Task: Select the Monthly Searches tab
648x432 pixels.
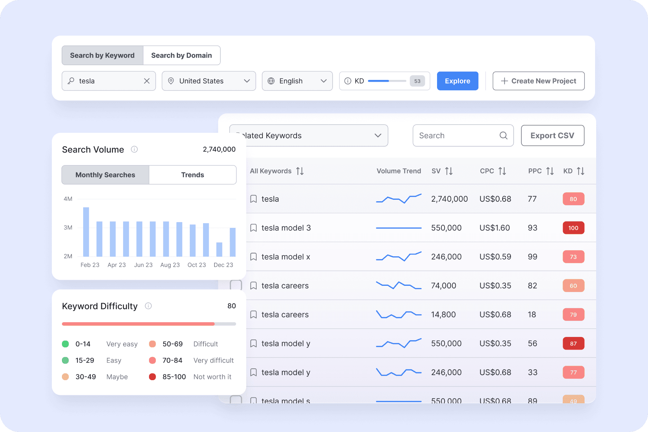Action: click(105, 175)
